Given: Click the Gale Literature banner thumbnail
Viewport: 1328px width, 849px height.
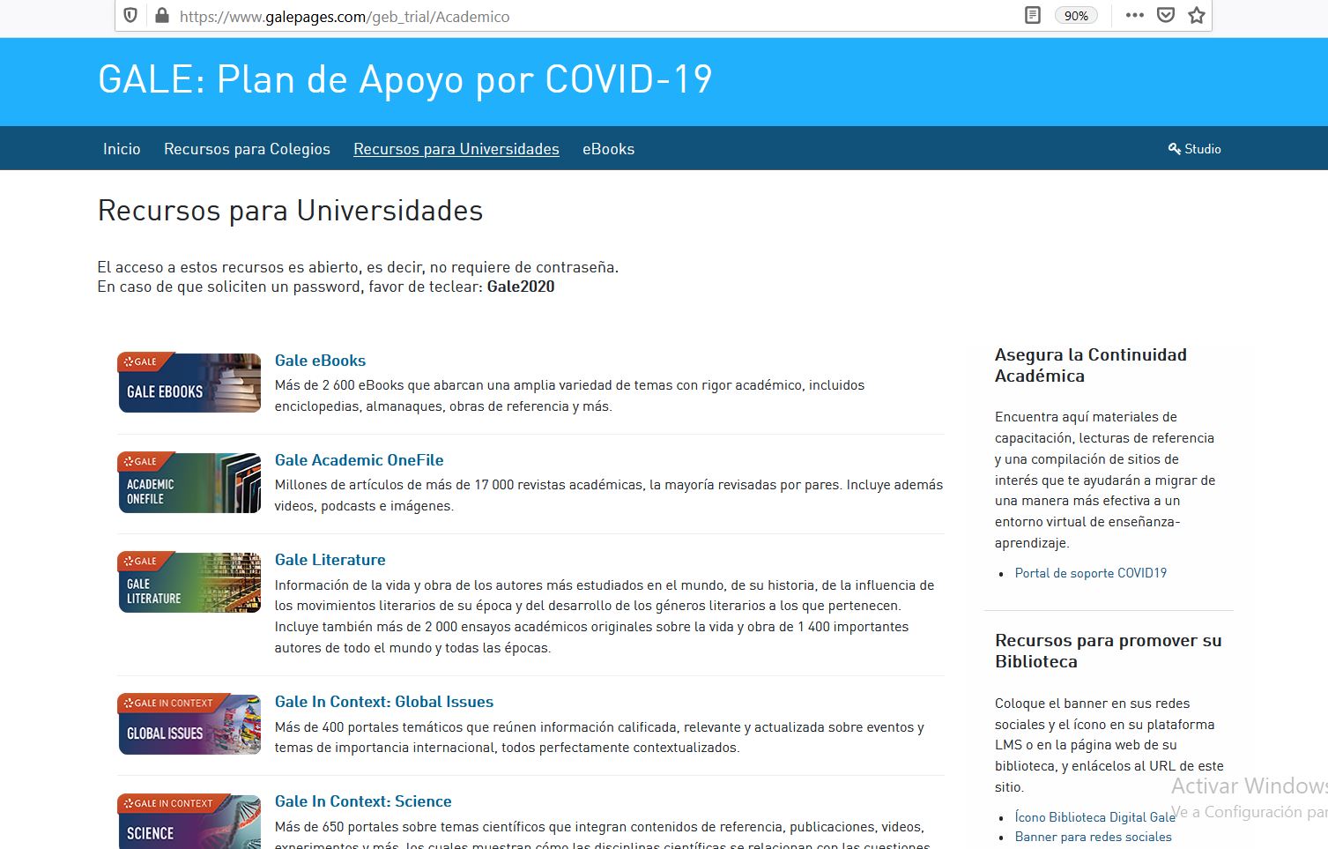Looking at the screenshot, I should click(189, 582).
